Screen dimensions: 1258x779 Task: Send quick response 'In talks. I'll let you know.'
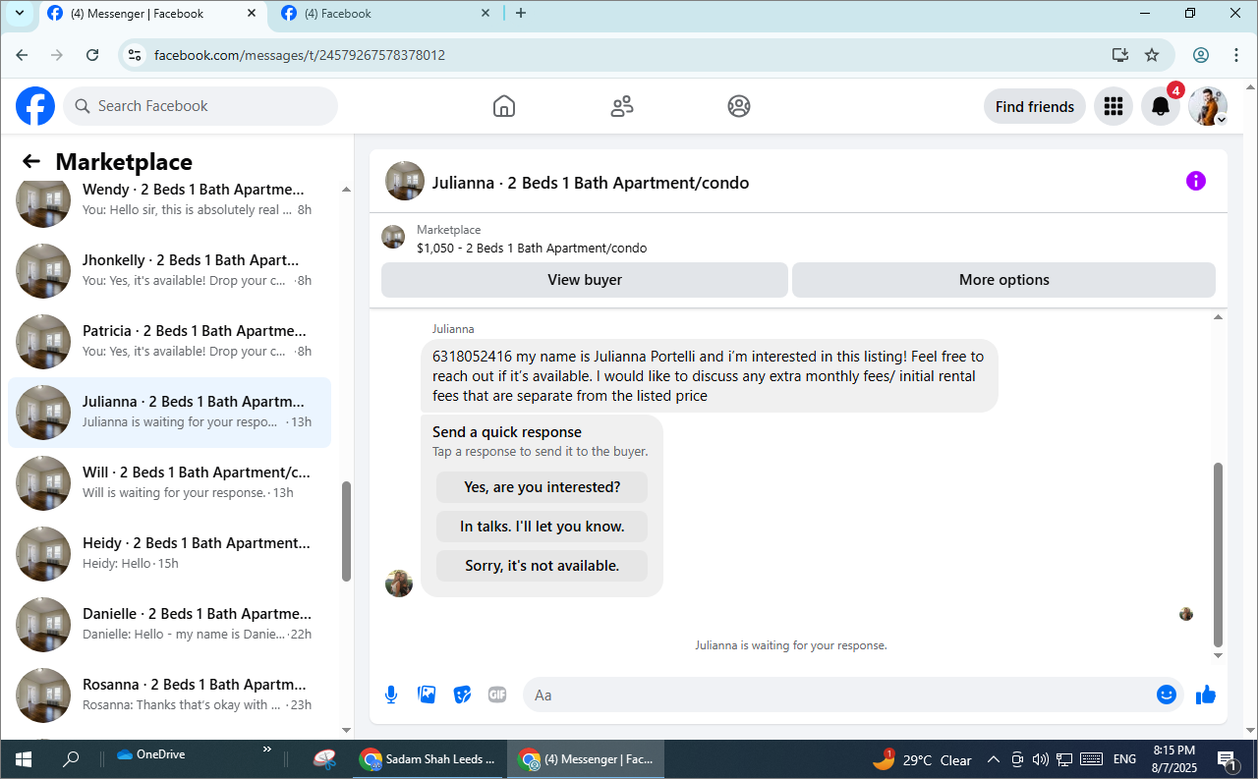(543, 527)
